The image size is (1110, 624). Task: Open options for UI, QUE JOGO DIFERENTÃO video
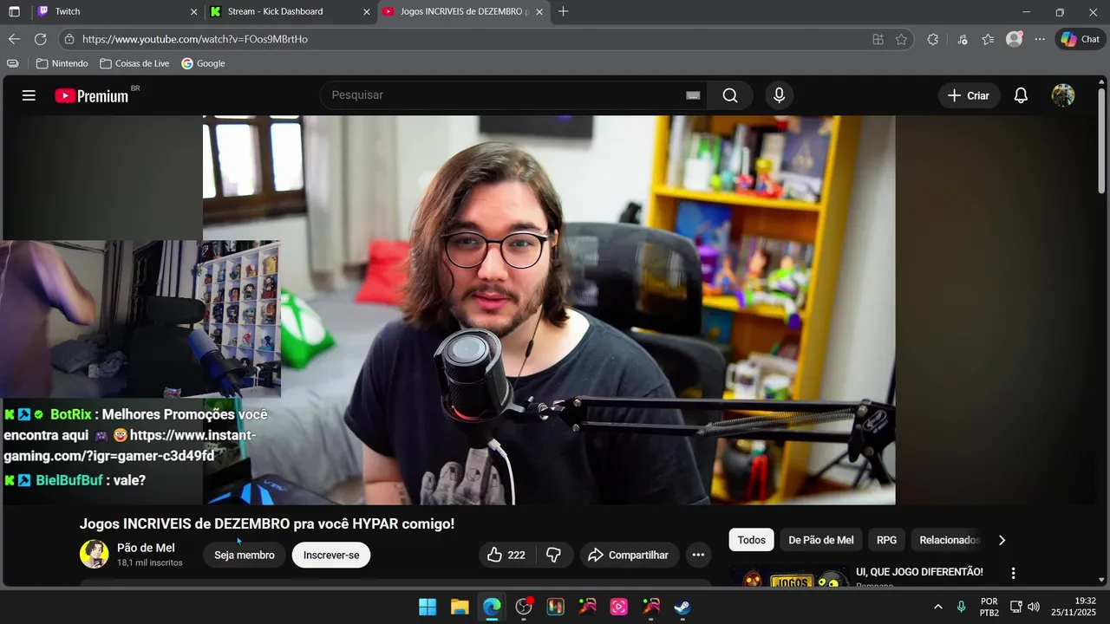coord(1013,573)
